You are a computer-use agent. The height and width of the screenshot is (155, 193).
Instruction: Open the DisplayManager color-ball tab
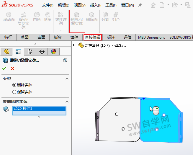click(x=54, y=52)
